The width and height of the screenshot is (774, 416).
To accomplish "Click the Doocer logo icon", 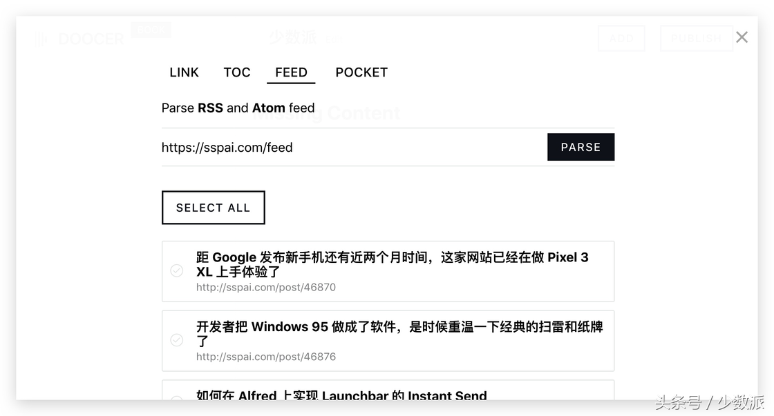I will coord(41,39).
